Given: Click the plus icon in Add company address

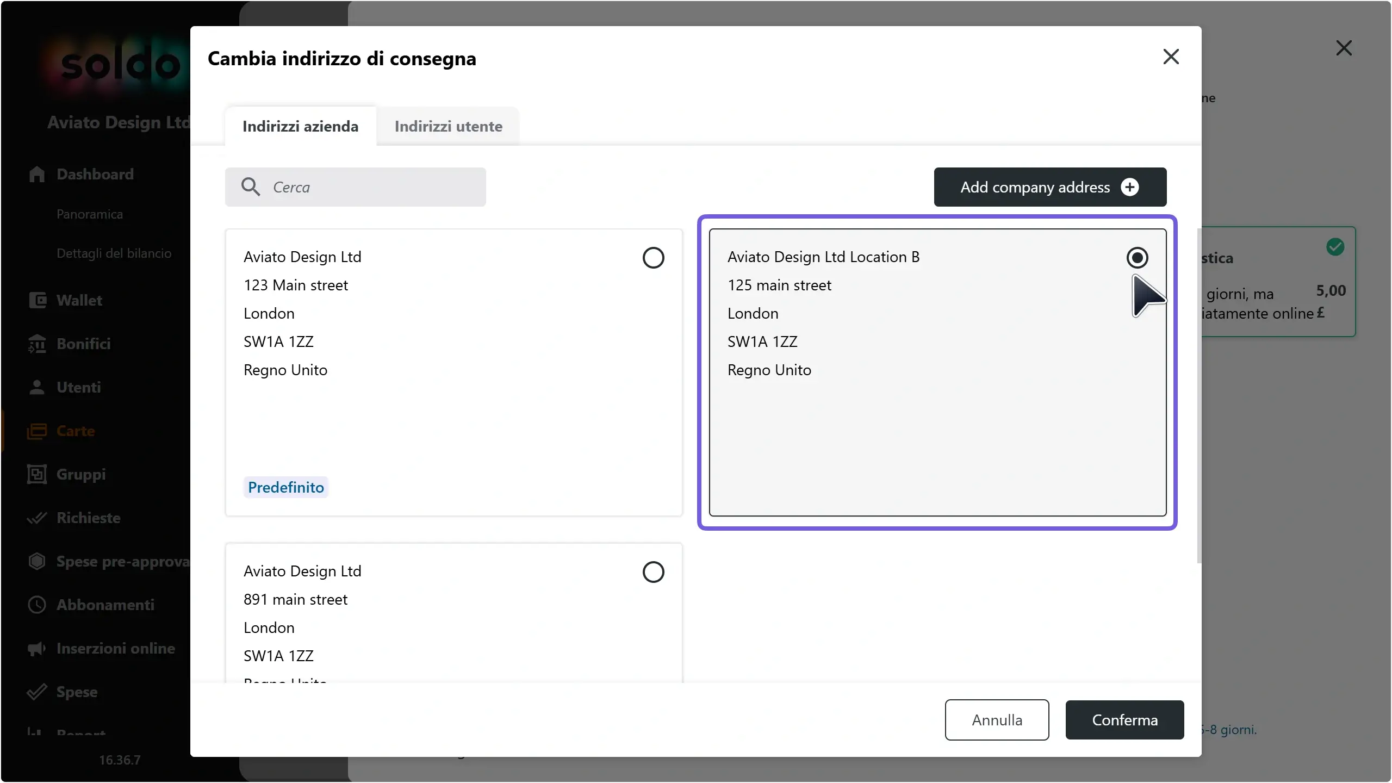Looking at the screenshot, I should (x=1130, y=187).
